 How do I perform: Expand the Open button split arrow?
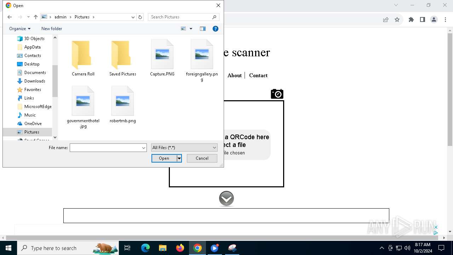[x=179, y=158]
